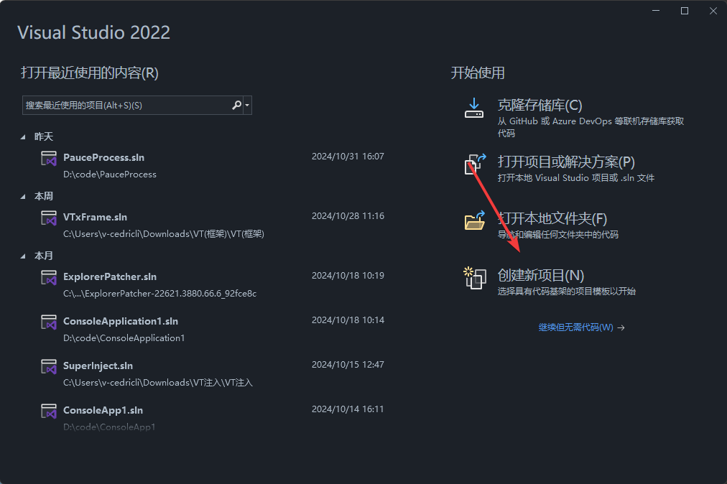
Task: Click the create new project icon
Action: (x=475, y=278)
